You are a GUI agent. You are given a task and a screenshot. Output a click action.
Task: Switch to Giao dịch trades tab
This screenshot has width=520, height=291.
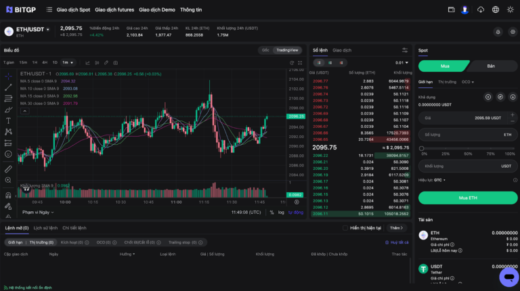pos(342,50)
